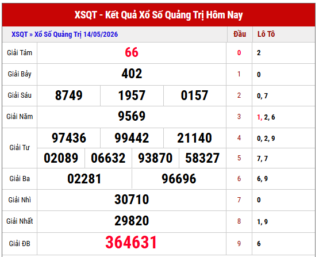Select the Giải Nhất label
This screenshot has width=319, height=257.
[x=20, y=221]
